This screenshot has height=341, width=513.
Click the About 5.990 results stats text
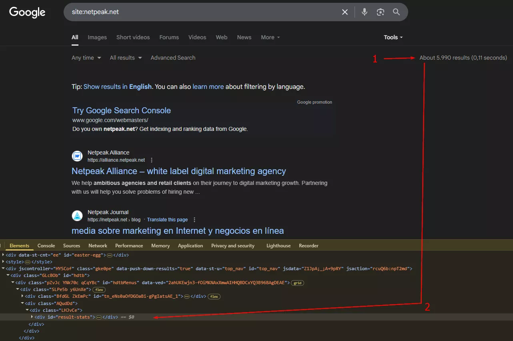pos(463,58)
